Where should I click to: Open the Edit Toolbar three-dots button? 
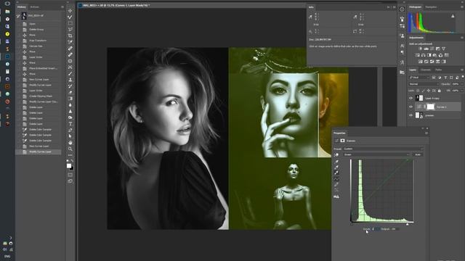[70, 155]
